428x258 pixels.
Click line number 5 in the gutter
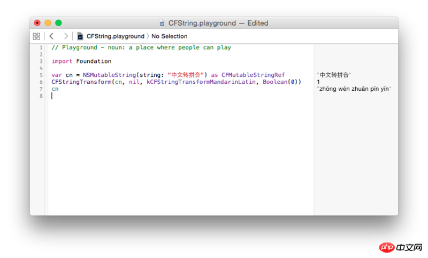click(x=41, y=75)
